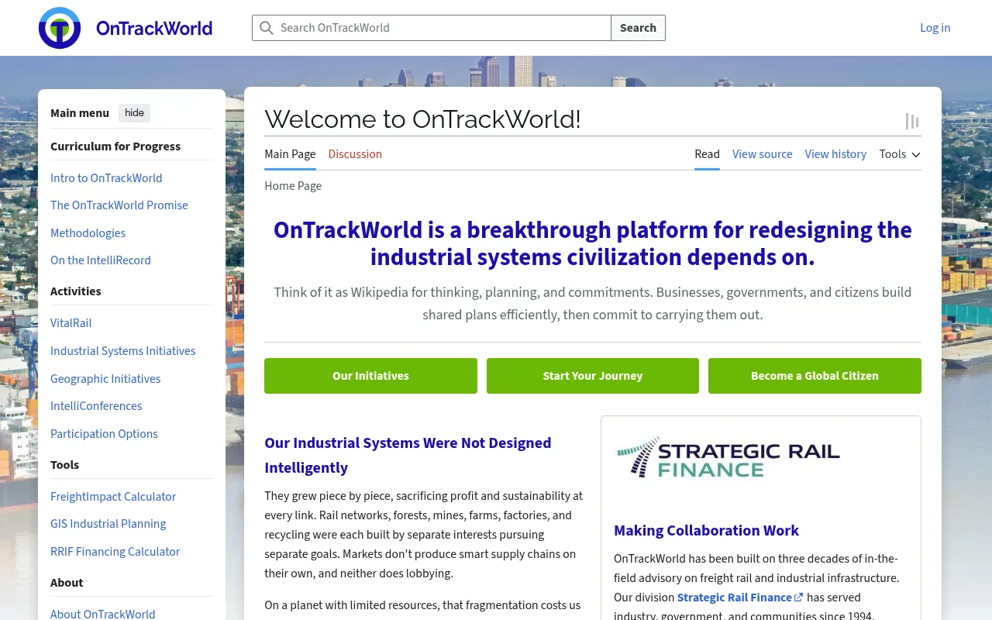Open The OnTrackWorld Promise link
992x620 pixels.
[119, 205]
